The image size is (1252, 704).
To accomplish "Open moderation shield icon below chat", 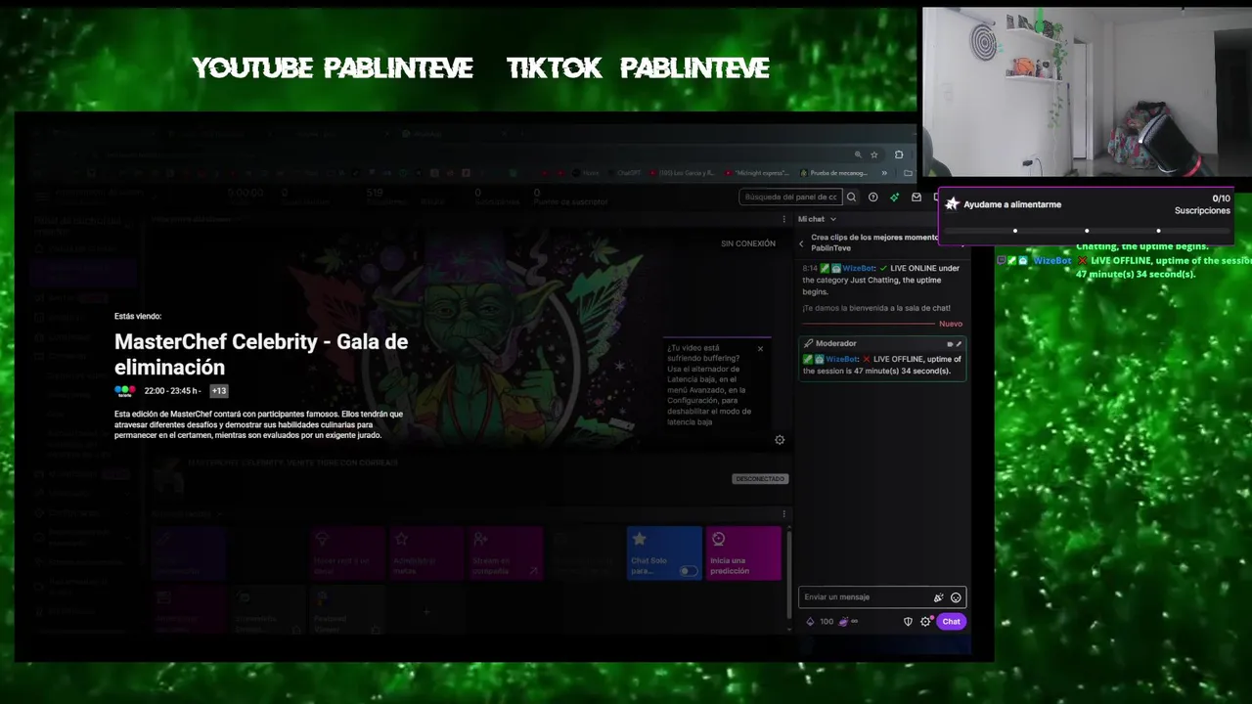I will (x=908, y=622).
